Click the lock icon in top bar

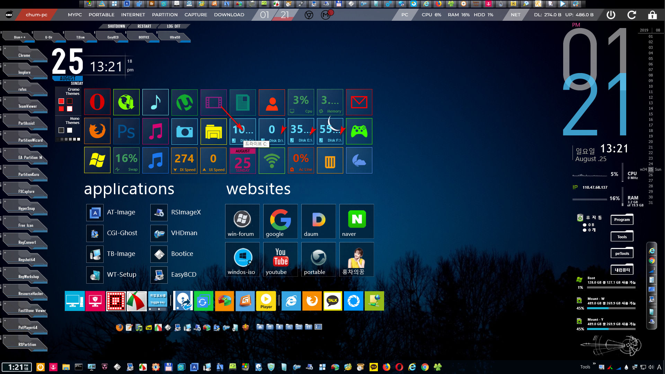point(653,15)
